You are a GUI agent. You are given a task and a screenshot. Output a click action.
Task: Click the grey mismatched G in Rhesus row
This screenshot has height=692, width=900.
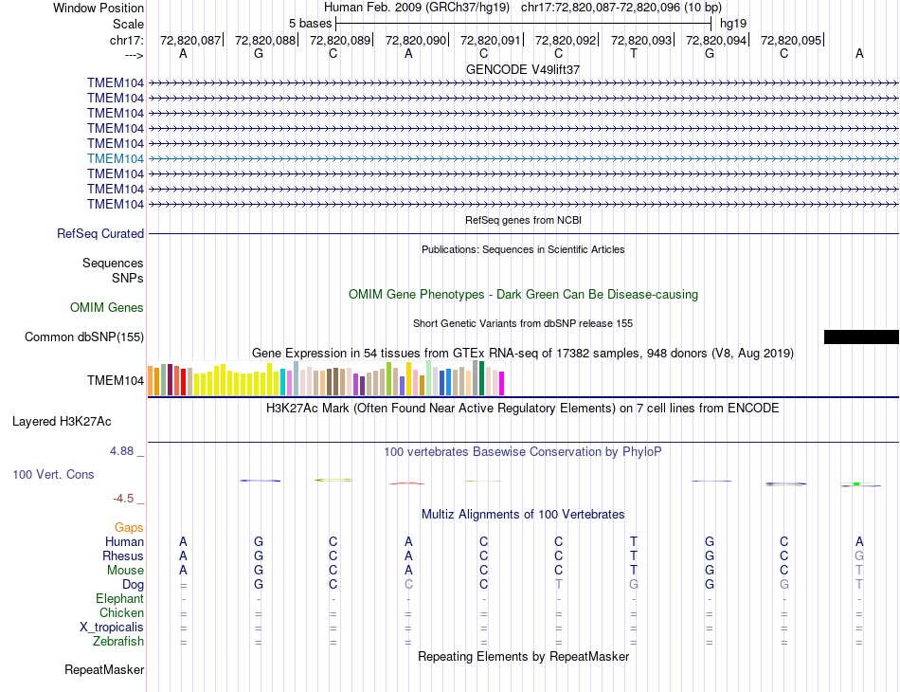pyautogui.click(x=859, y=555)
